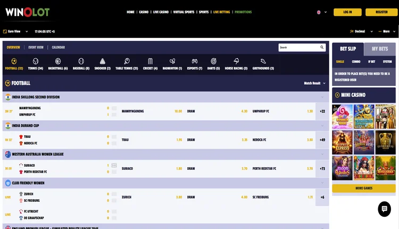The height and width of the screenshot is (229, 399).
Task: Select the System bet type
Action: pyautogui.click(x=387, y=62)
